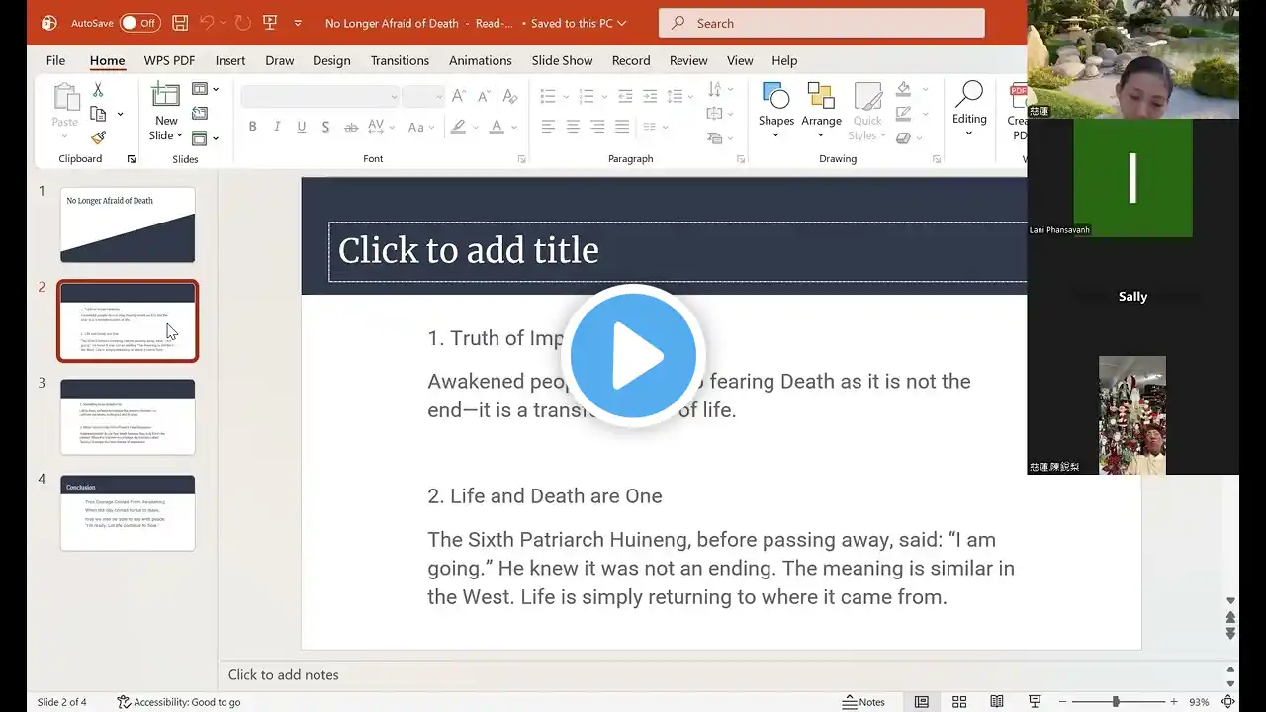Open the font name combo box
1266x712 pixels.
pos(319,96)
